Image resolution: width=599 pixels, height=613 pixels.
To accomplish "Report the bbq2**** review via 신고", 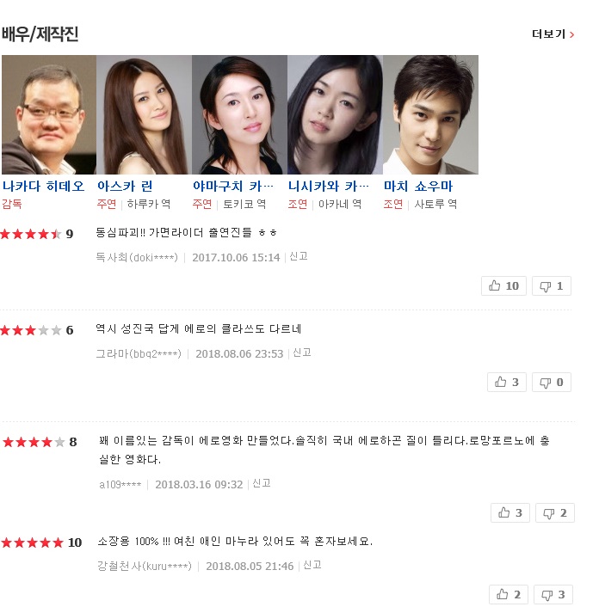I will pos(302,352).
